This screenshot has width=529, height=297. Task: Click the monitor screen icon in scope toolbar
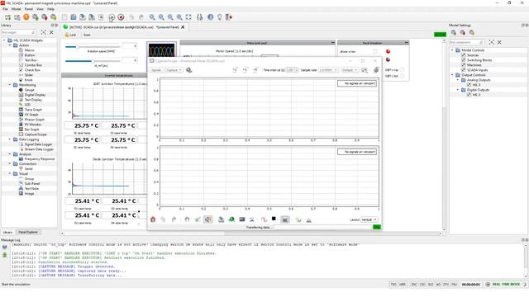242,219
